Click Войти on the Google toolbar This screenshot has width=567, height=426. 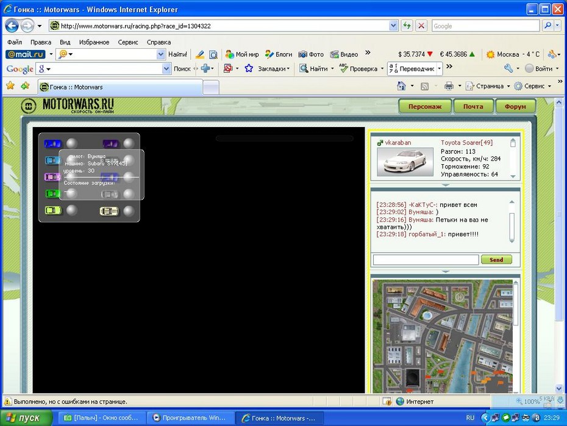point(539,68)
